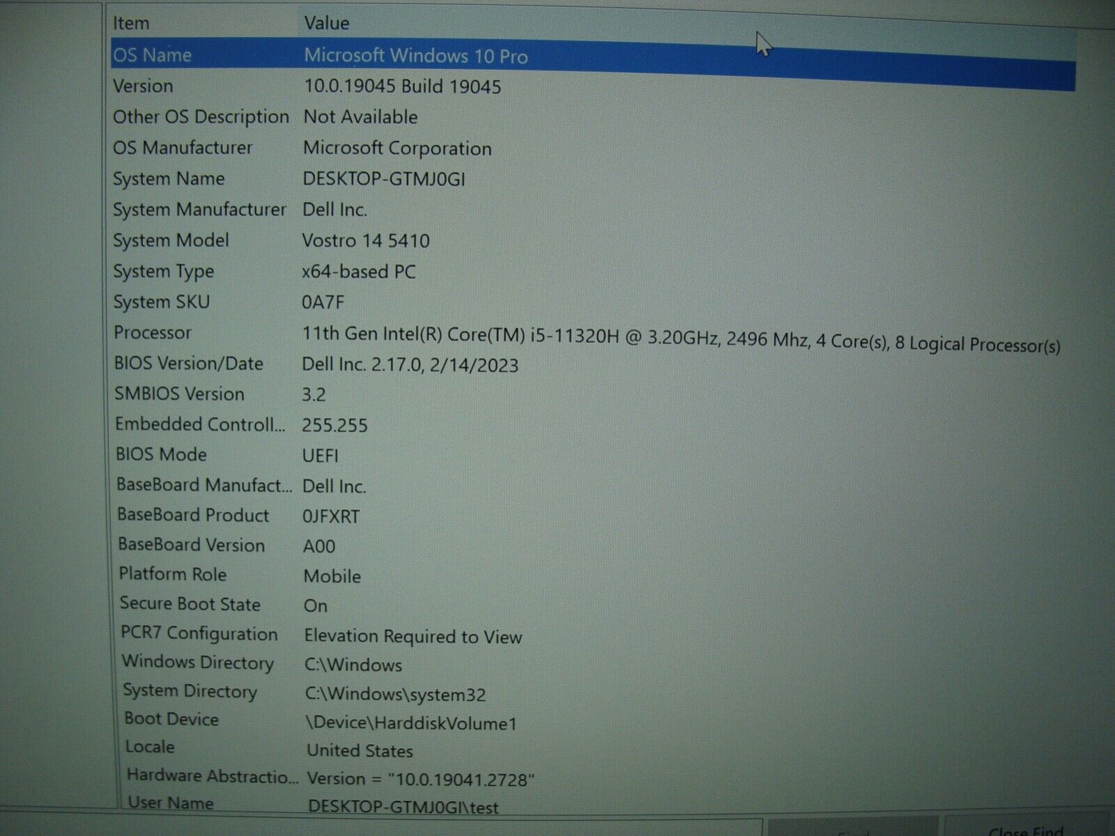Select the BIOS Mode row label
The image size is (1115, 836).
pyautogui.click(x=161, y=455)
